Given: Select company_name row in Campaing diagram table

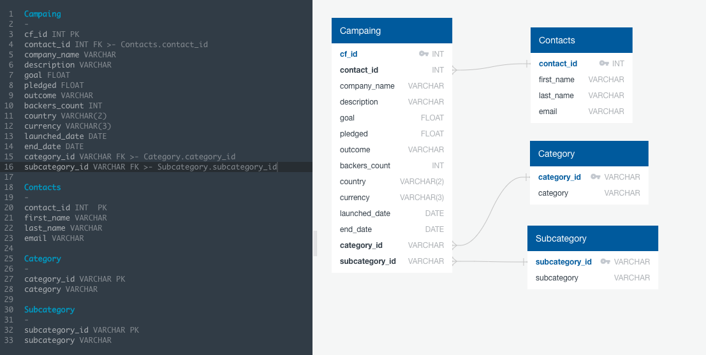Looking at the screenshot, I should 392,86.
